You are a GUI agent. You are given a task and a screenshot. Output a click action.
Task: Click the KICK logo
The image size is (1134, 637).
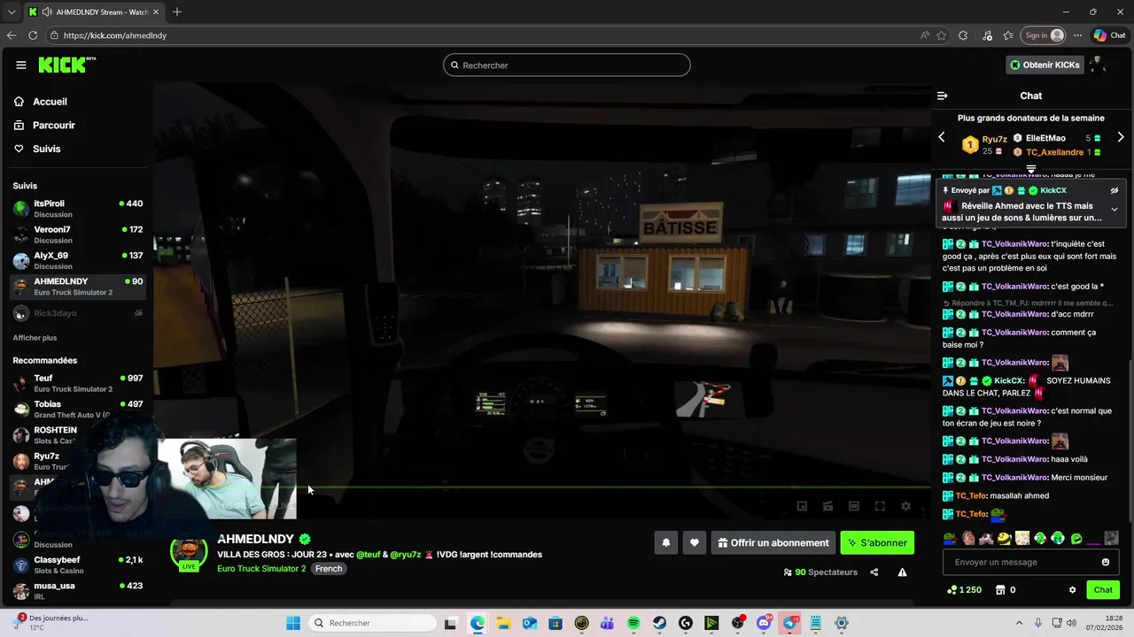coord(66,65)
